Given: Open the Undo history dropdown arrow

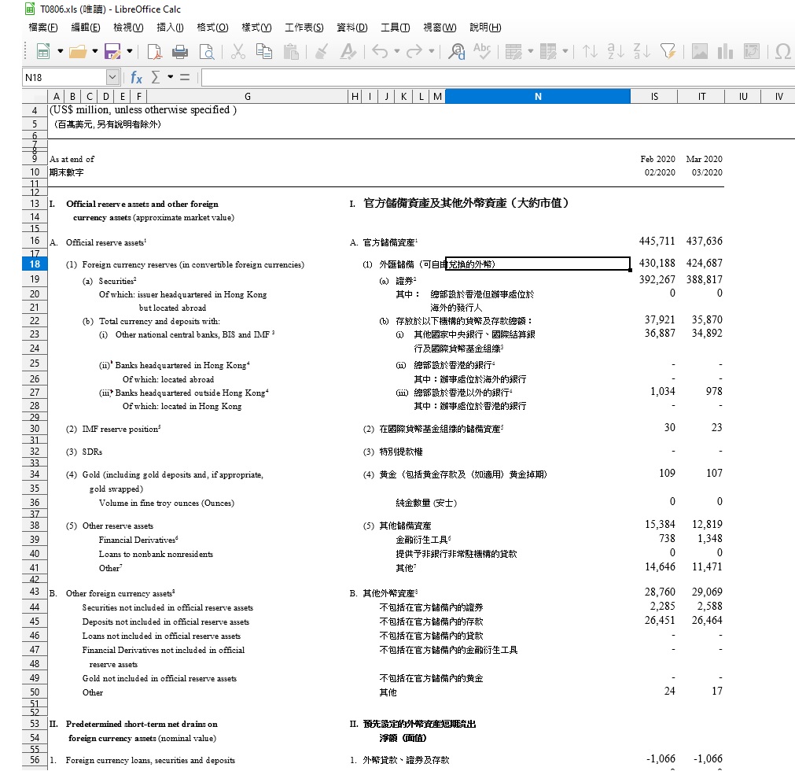Looking at the screenshot, I should pos(397,51).
